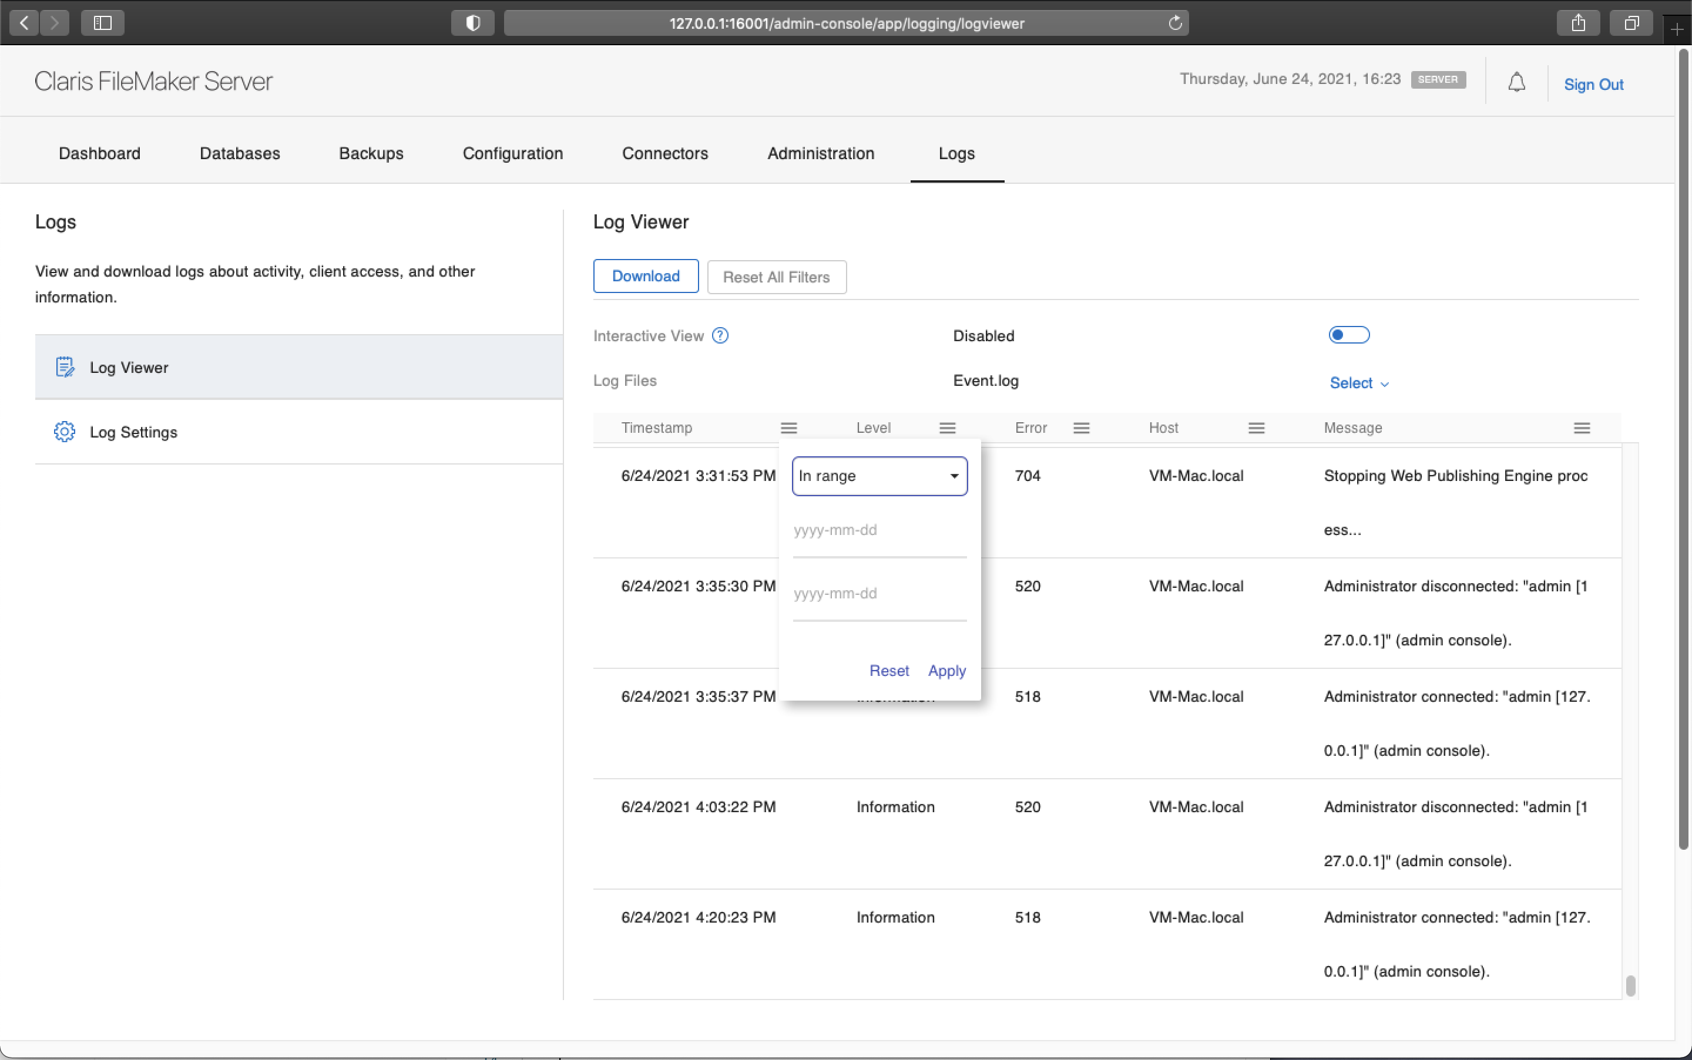Select the Log Viewer sidebar icon
Viewport: 1692px width, 1060px height.
(x=64, y=366)
